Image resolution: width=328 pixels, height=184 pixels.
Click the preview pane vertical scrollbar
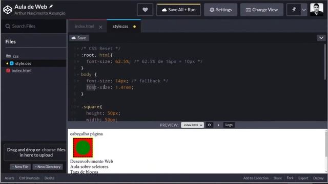pyautogui.click(x=326, y=144)
